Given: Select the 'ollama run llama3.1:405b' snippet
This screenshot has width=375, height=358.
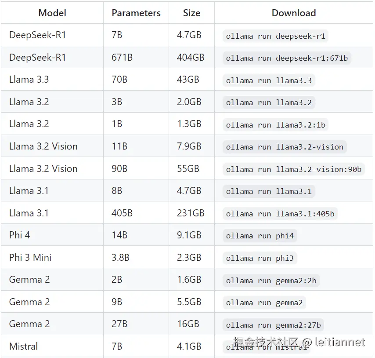Looking at the screenshot, I should point(280,214).
